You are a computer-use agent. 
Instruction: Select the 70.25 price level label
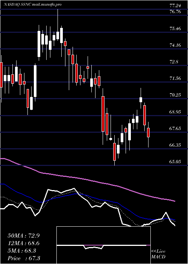point(175,95)
